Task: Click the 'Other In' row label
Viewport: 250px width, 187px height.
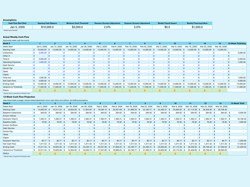Action: point(6,56)
